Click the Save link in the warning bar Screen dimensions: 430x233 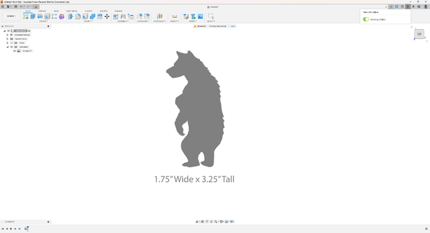[x=233, y=26]
